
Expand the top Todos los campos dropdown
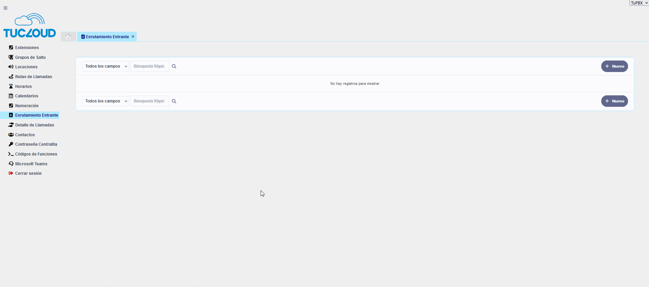point(105,67)
